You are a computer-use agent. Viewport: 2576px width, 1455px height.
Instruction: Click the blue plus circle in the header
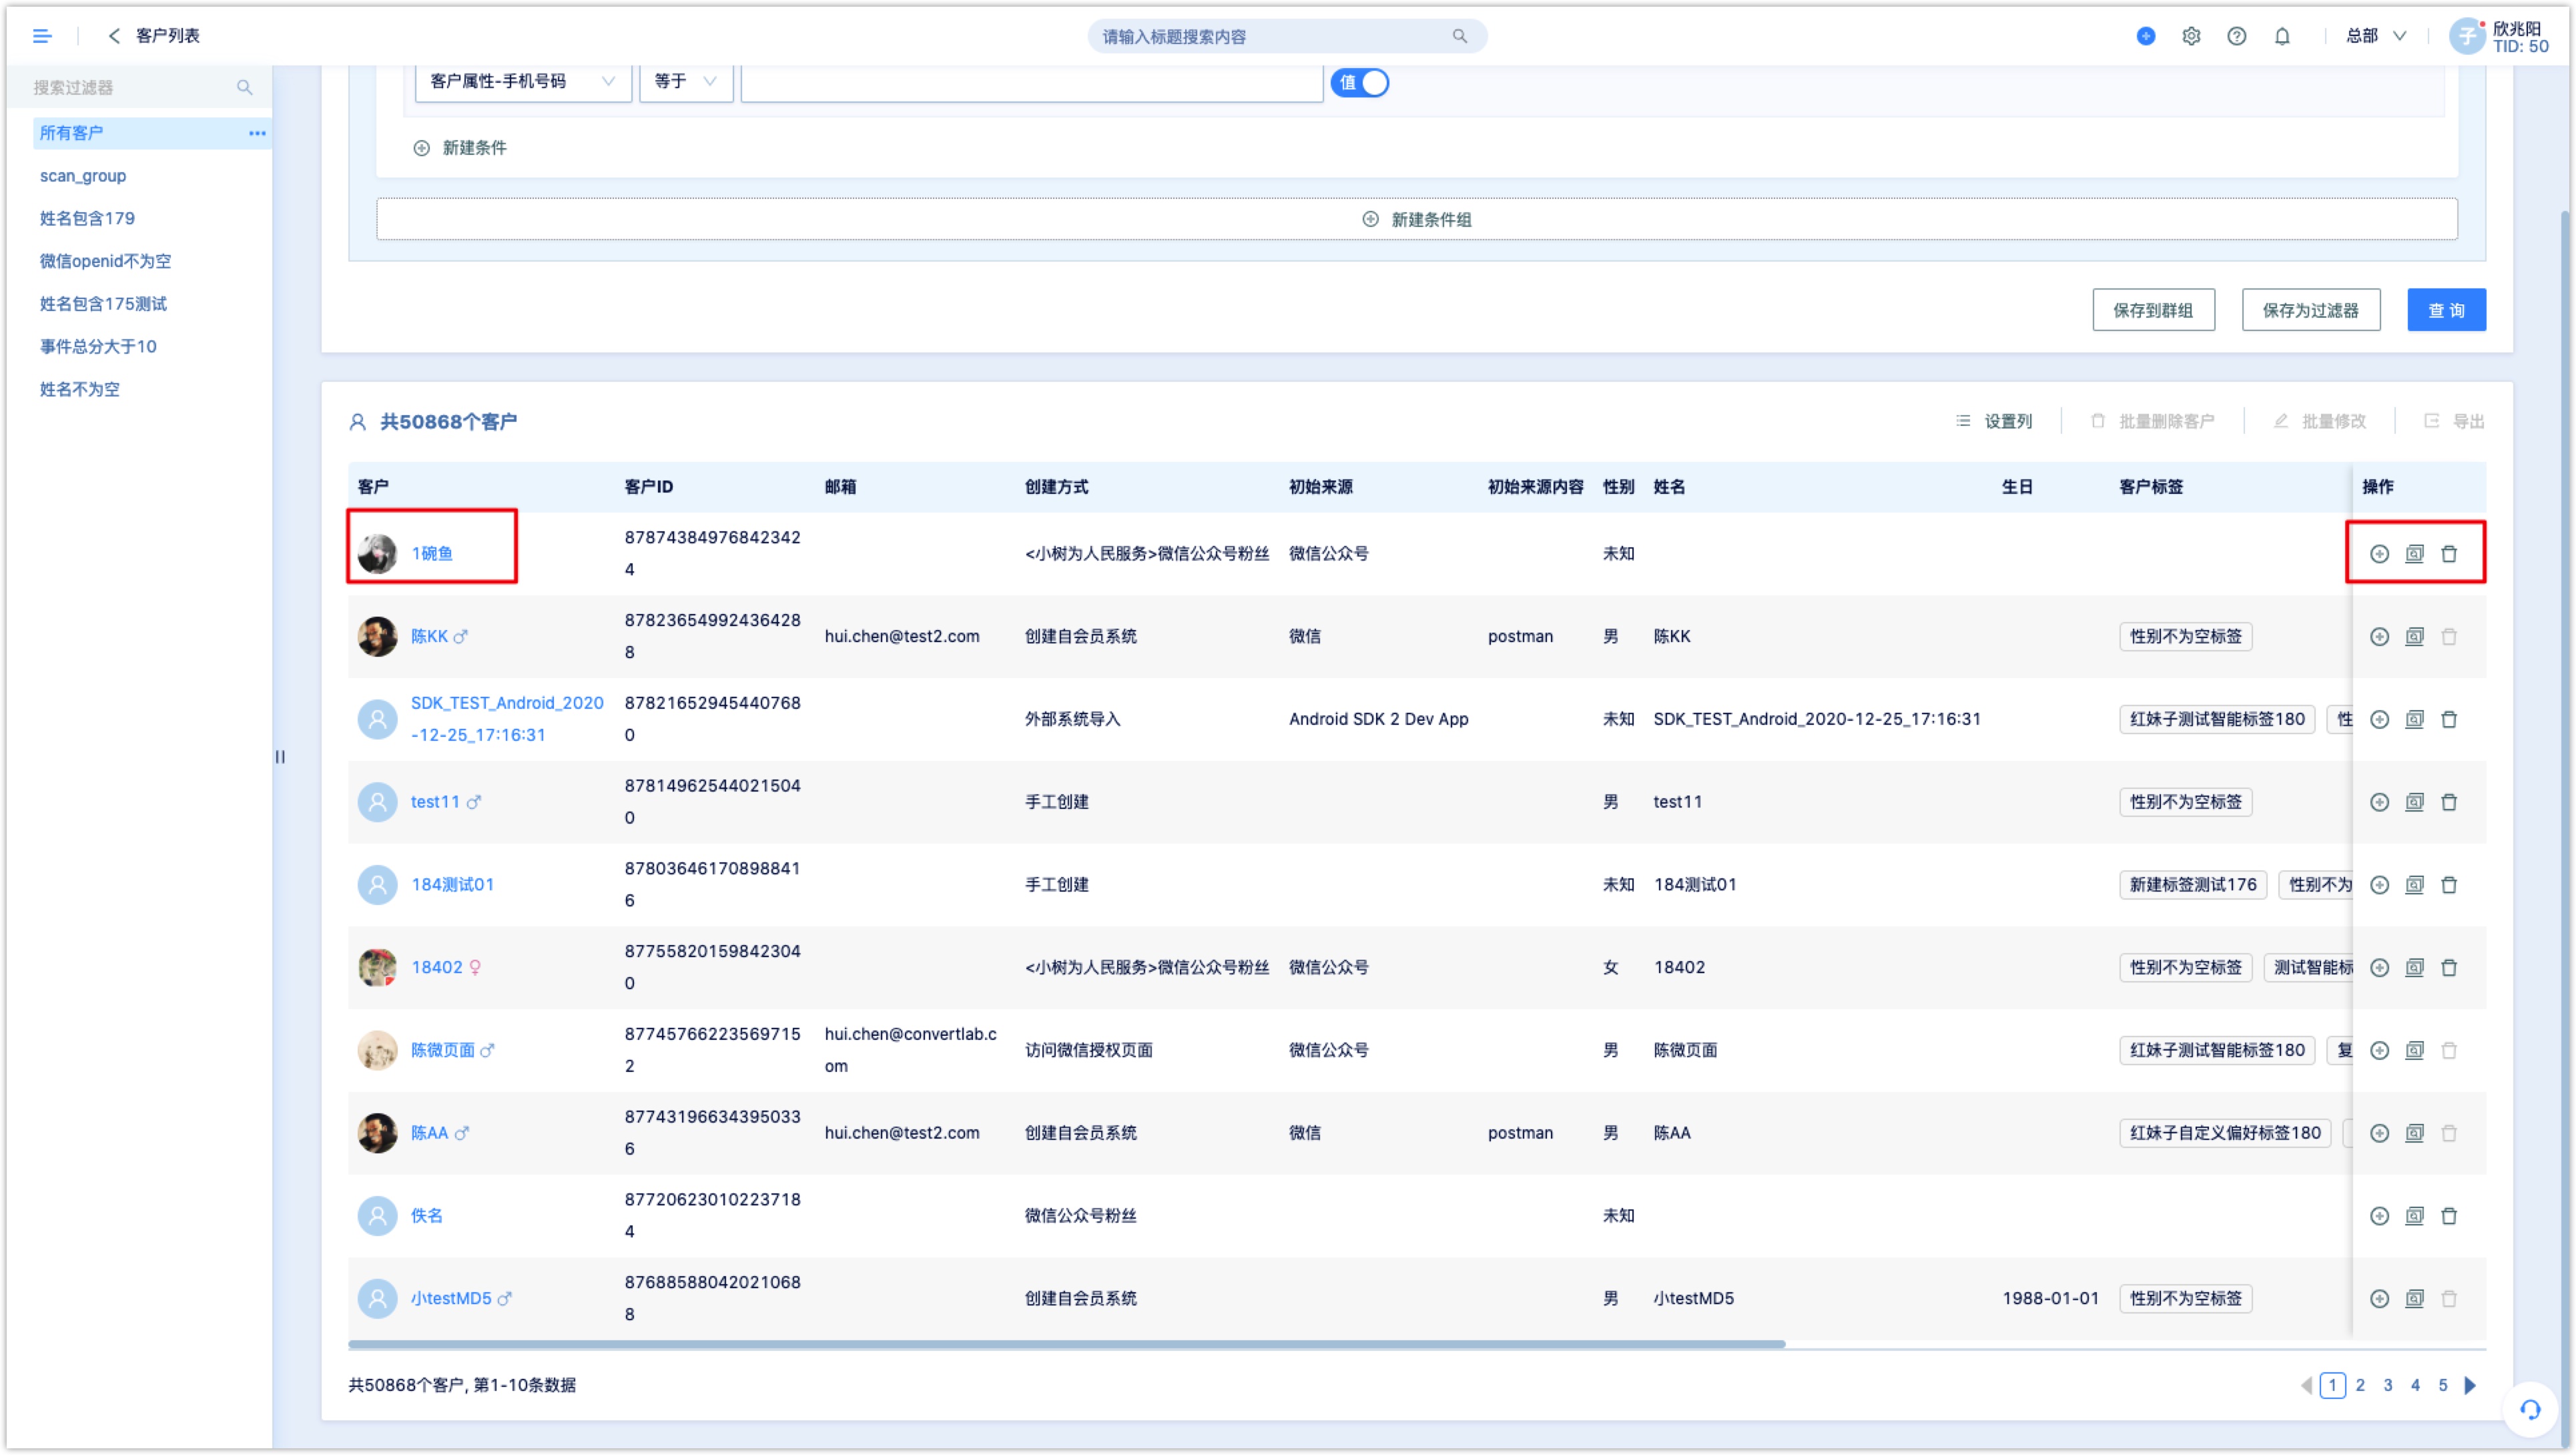pyautogui.click(x=2145, y=36)
